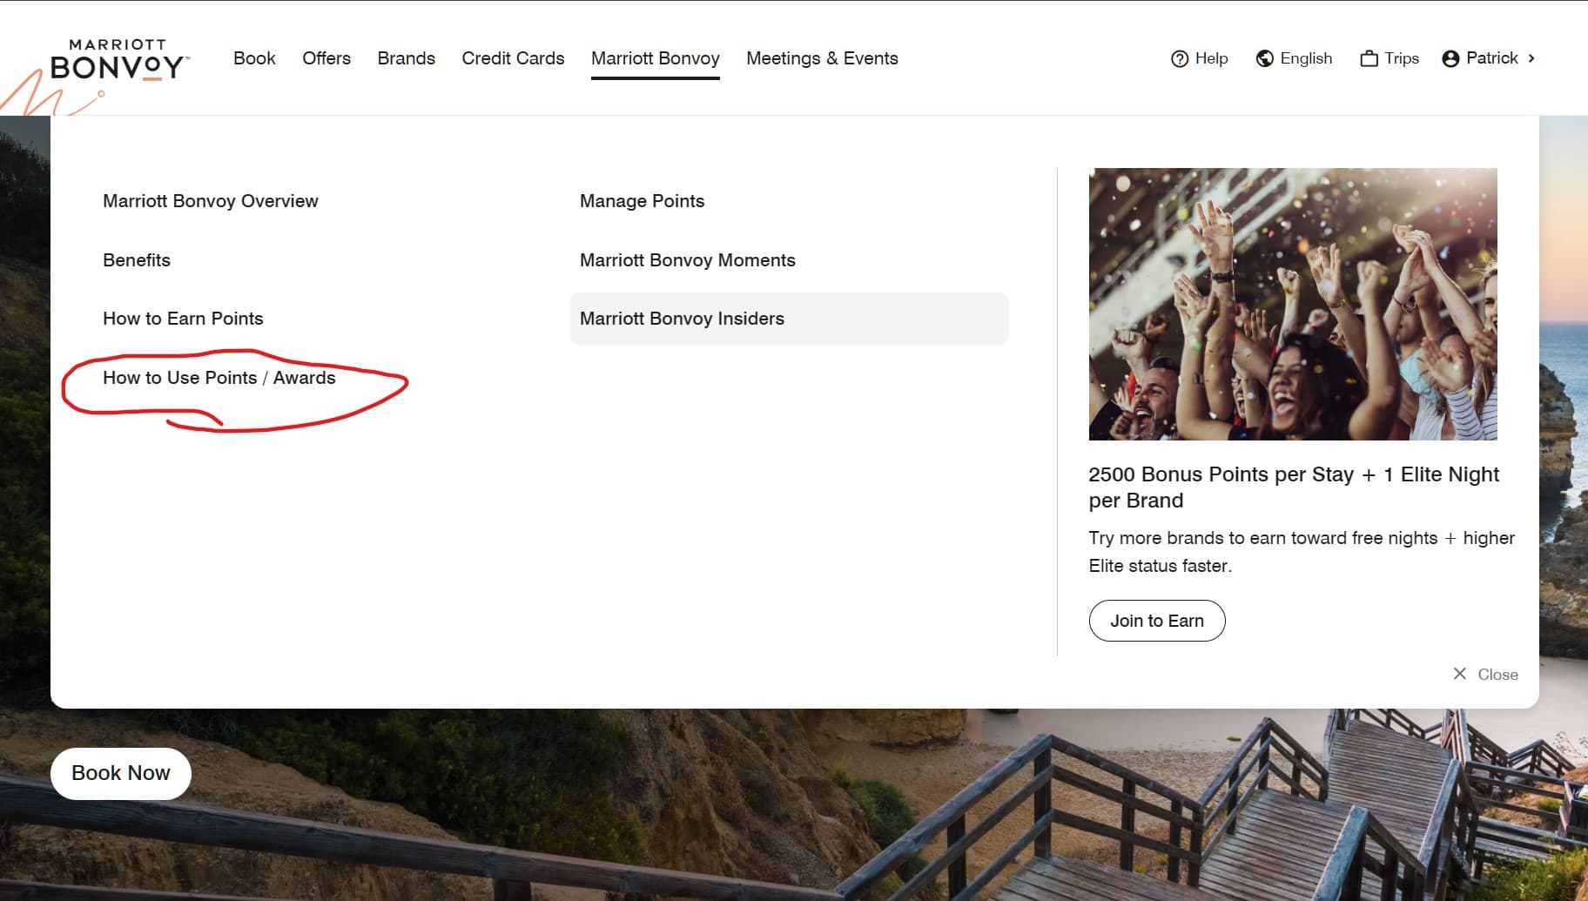Click the Patrick account name

tap(1492, 58)
